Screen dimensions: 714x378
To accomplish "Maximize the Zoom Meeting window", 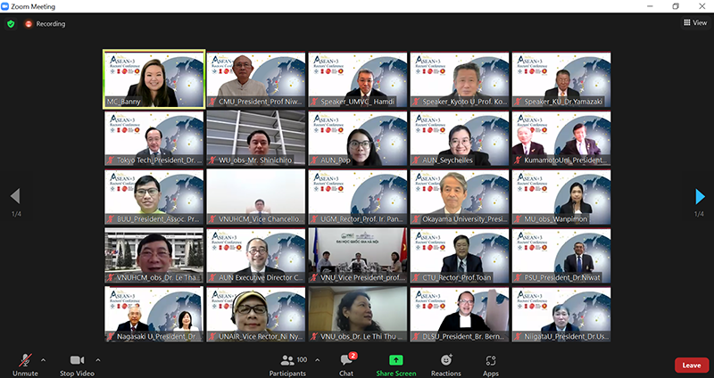I will (675, 6).
